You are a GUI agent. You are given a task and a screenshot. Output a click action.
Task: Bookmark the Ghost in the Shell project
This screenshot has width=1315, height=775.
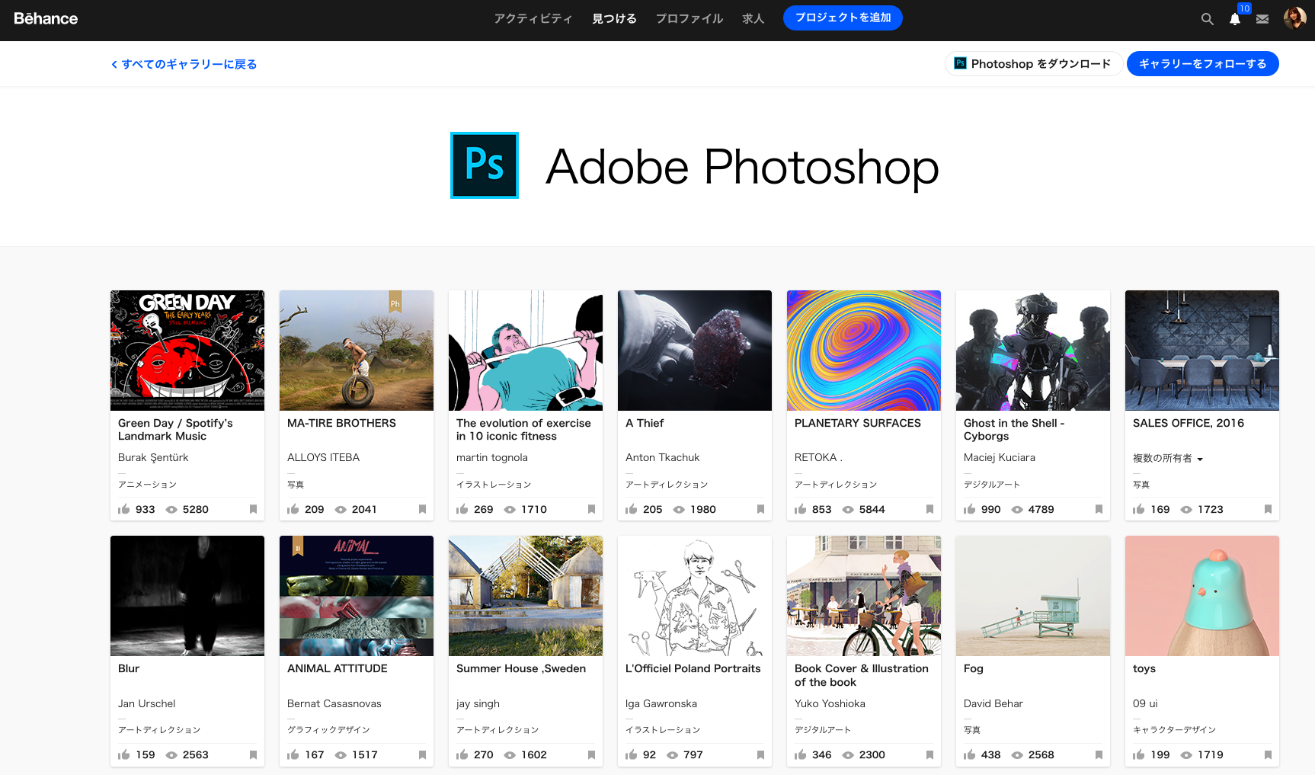(x=1099, y=509)
